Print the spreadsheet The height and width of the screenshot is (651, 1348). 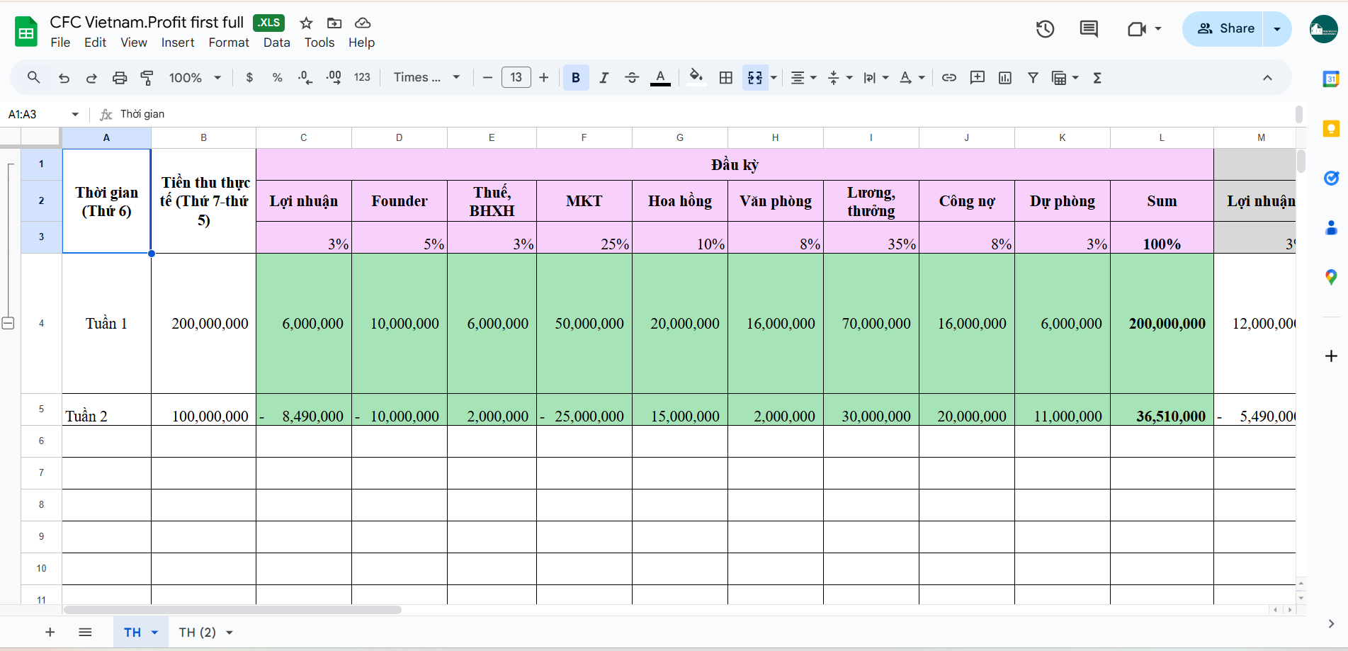(x=120, y=78)
